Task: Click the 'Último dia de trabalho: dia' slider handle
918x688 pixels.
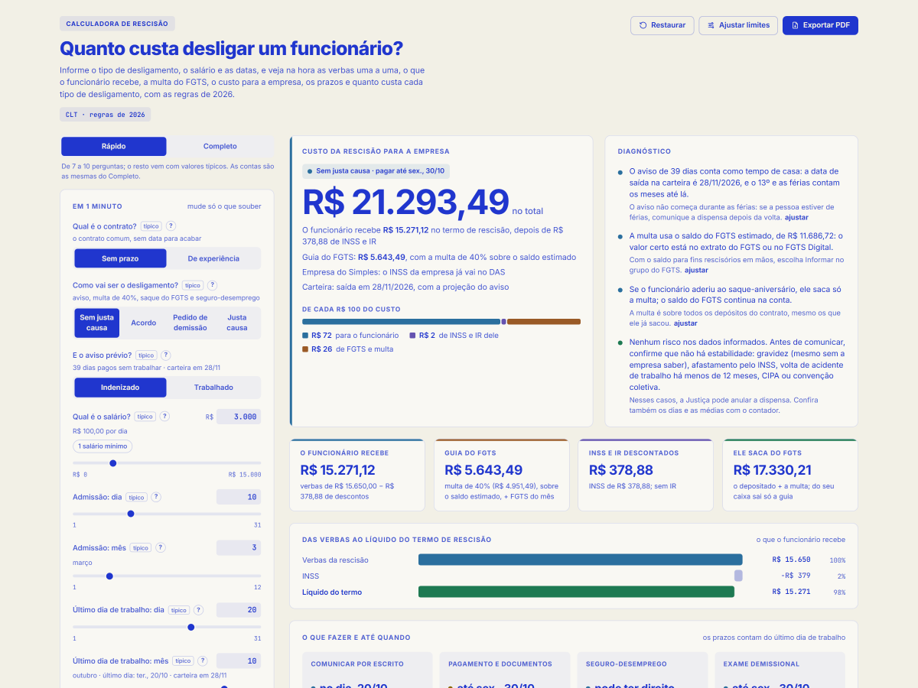Action: [191, 627]
